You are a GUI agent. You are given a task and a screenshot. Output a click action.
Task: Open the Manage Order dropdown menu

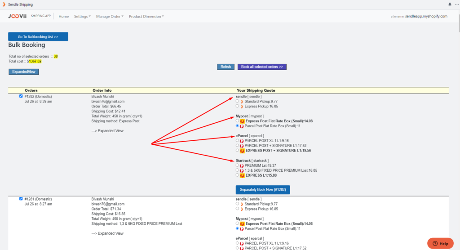click(110, 17)
